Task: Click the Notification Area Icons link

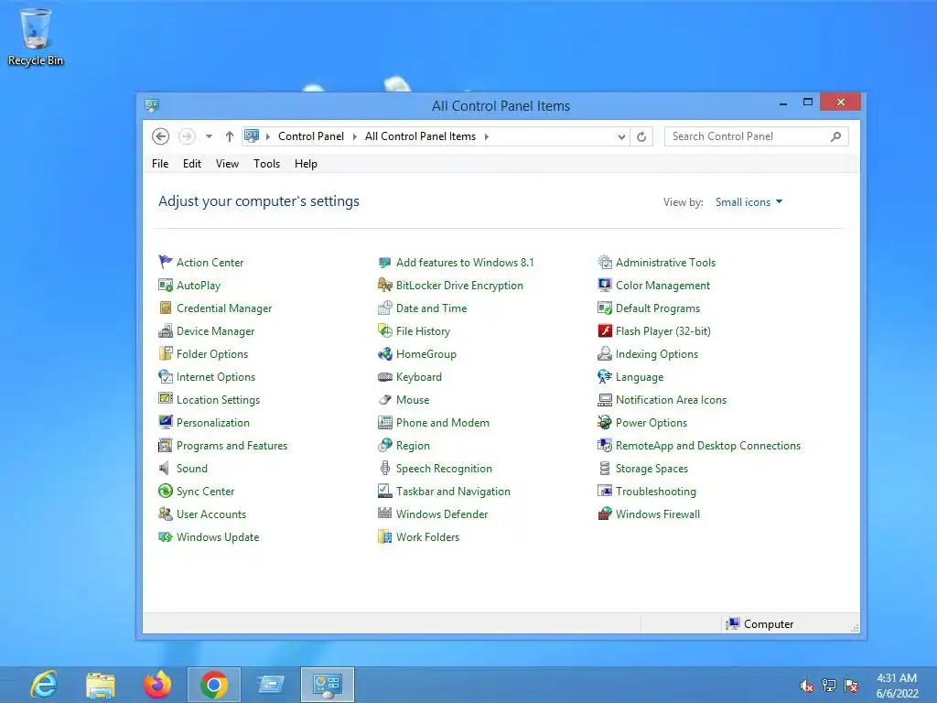Action: [x=671, y=399]
